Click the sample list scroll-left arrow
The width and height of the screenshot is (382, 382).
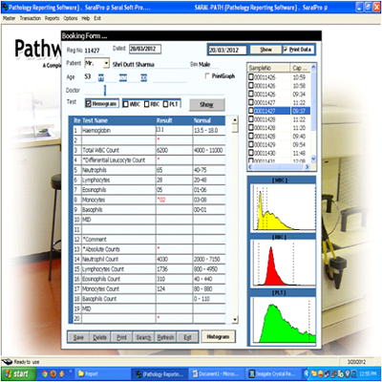pyautogui.click(x=250, y=166)
